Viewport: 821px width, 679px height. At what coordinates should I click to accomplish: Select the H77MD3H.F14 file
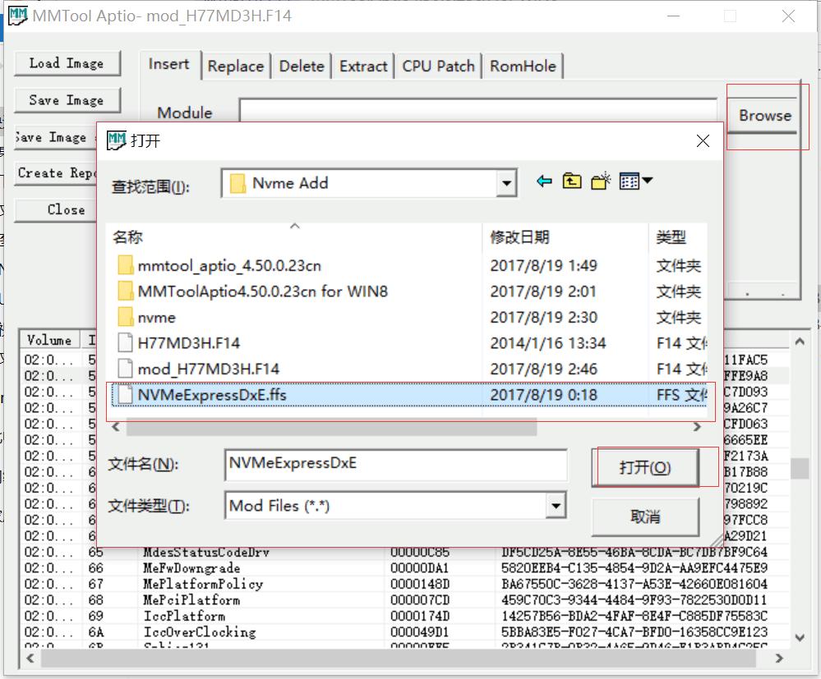coord(188,343)
